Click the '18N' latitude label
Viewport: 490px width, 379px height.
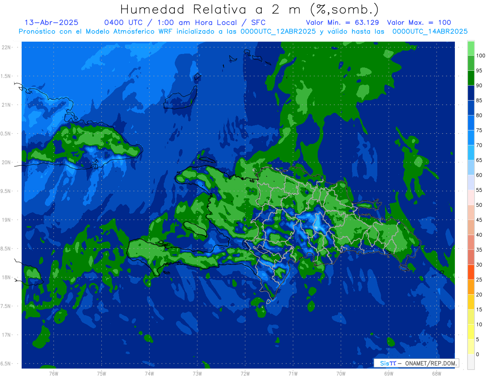(7, 277)
